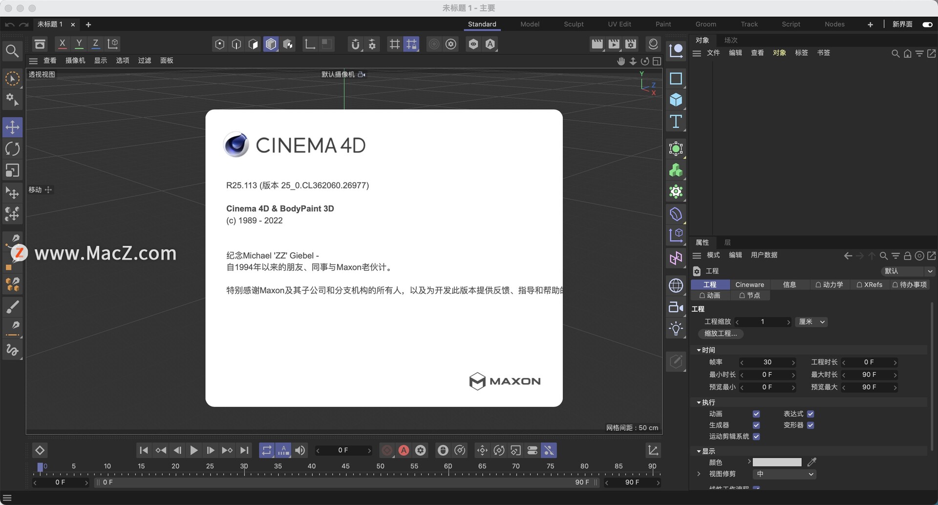Open the 视图修剪 dropdown
Viewport: 938px width, 505px height.
[x=785, y=474]
